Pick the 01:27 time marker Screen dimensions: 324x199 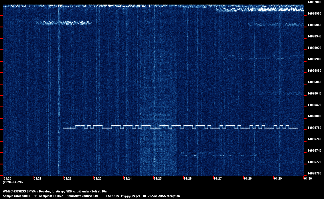click(218, 179)
